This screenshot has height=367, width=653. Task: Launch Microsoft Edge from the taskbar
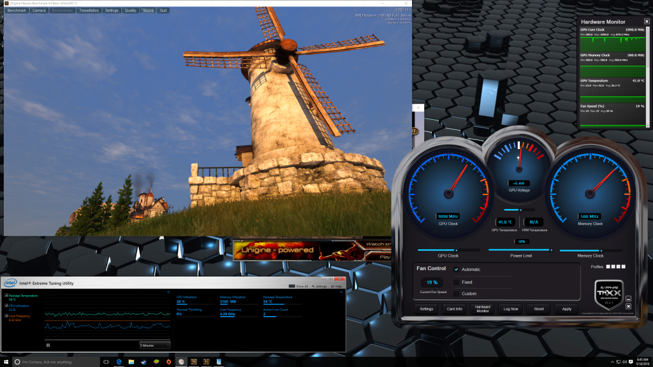119,362
